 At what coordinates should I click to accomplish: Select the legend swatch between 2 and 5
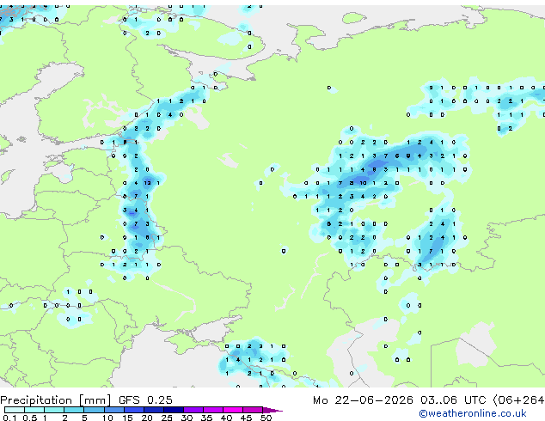click(74, 410)
